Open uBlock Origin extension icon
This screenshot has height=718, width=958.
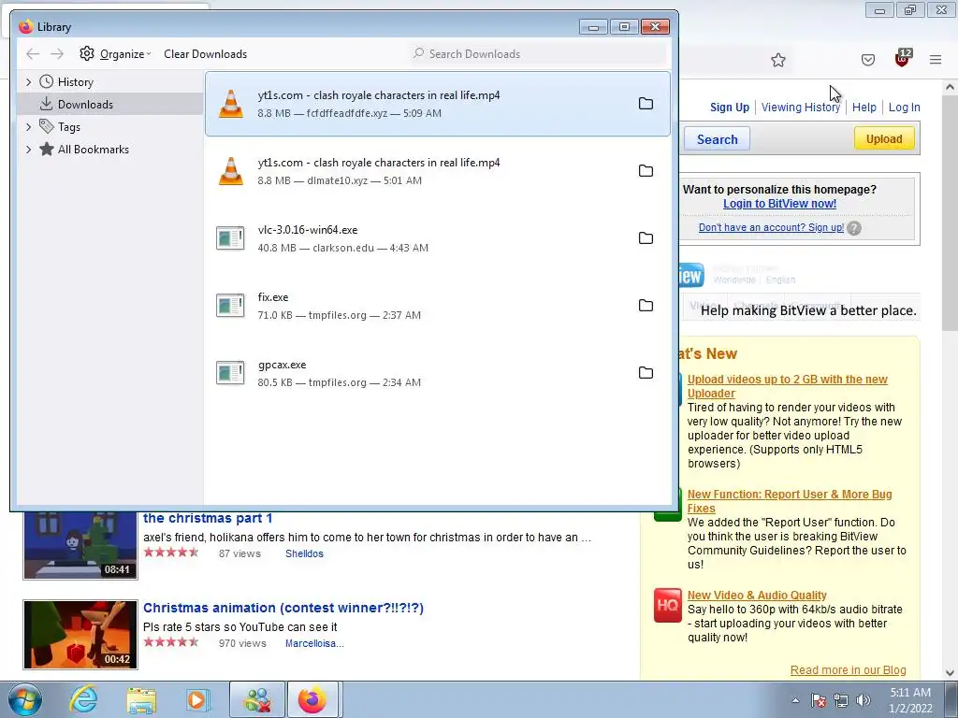point(903,58)
